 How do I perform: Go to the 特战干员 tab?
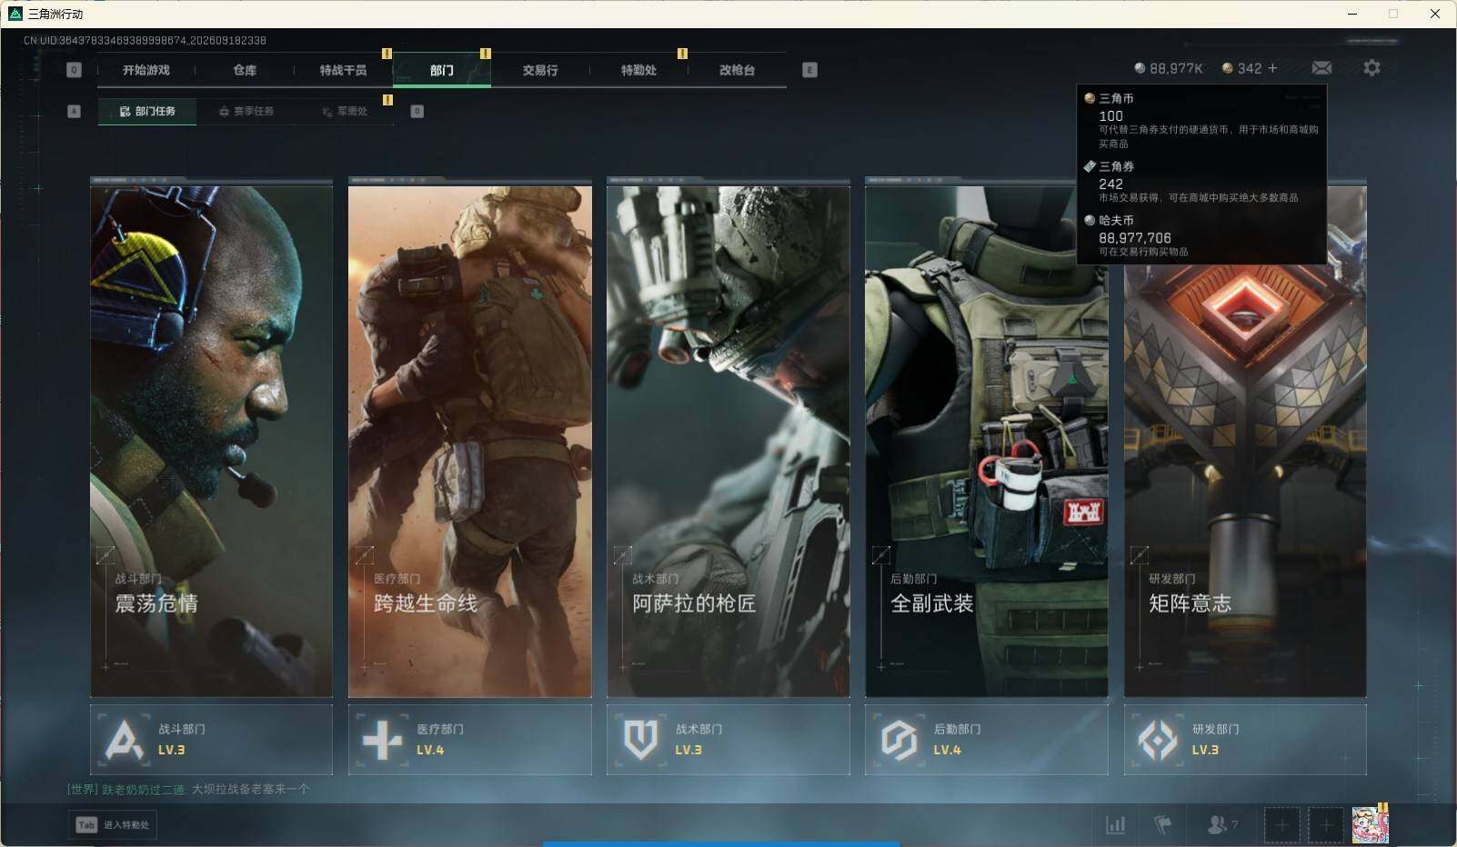pyautogui.click(x=343, y=70)
